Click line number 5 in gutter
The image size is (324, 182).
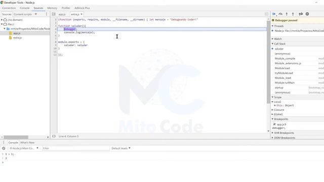click(55, 32)
